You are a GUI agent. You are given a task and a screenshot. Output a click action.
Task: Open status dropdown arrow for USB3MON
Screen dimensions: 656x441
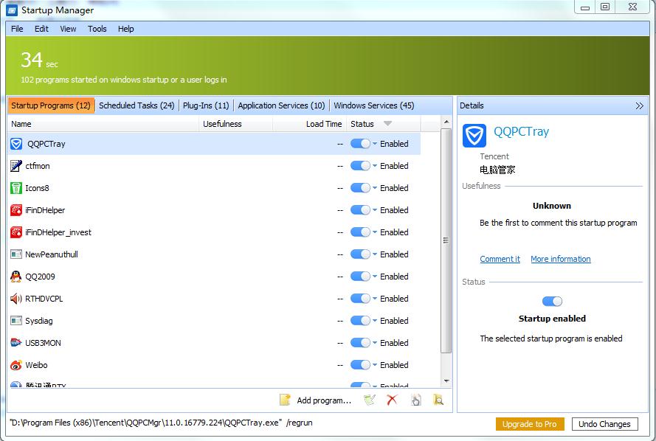(375, 343)
